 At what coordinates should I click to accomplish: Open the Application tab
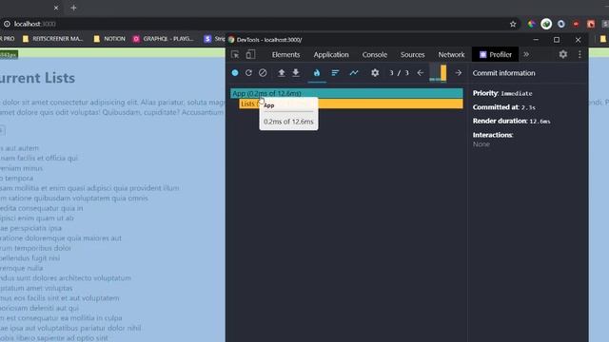[x=331, y=55]
